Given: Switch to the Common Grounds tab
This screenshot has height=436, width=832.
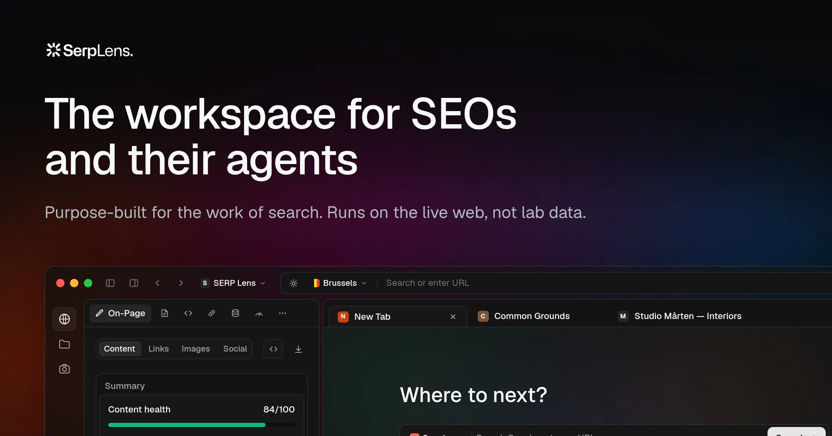Looking at the screenshot, I should click(x=524, y=316).
